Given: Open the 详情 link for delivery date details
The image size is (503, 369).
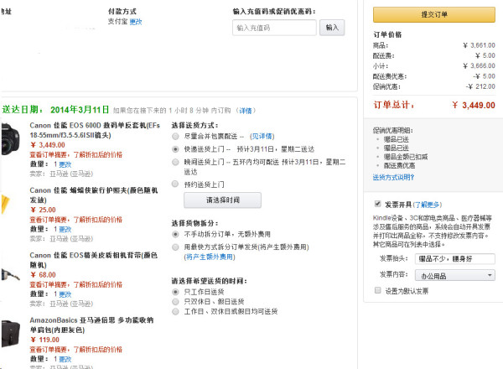Looking at the screenshot, I should pos(246,111).
